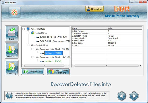This screenshot has height=103, width=148.
Task: Select drive D:\ 20.97 MB NO NAME
Action: coord(54,37)
